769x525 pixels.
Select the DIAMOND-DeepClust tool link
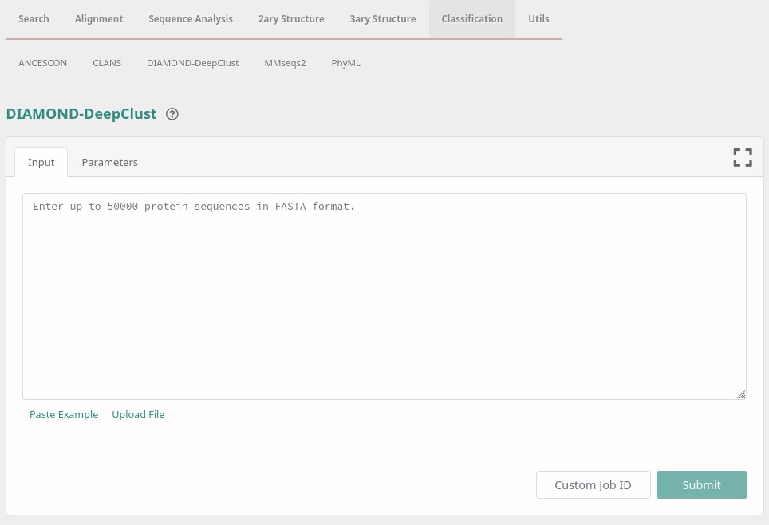point(193,63)
